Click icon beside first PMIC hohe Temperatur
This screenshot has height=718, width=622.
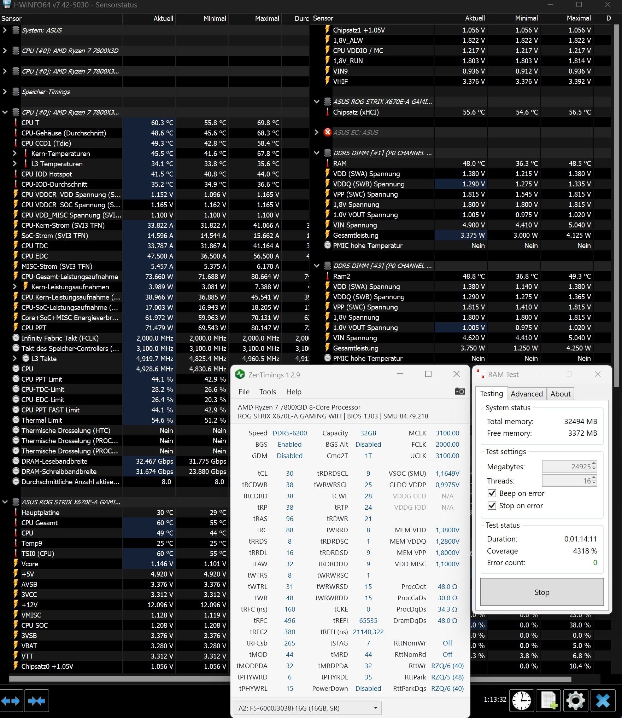(x=327, y=245)
